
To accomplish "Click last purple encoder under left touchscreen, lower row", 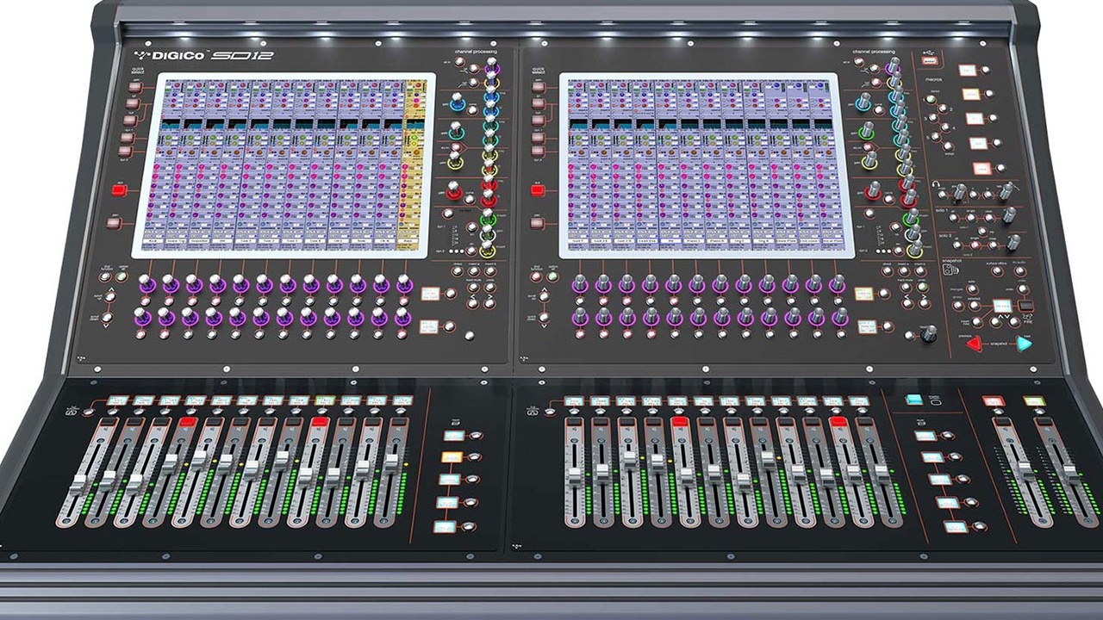I will (x=402, y=317).
